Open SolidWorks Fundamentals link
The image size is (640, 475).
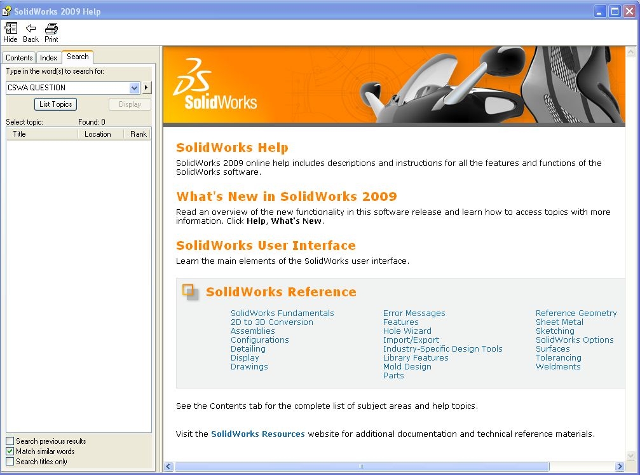[x=282, y=313]
